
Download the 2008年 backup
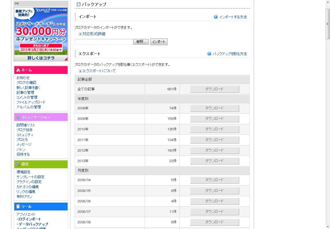214,108
